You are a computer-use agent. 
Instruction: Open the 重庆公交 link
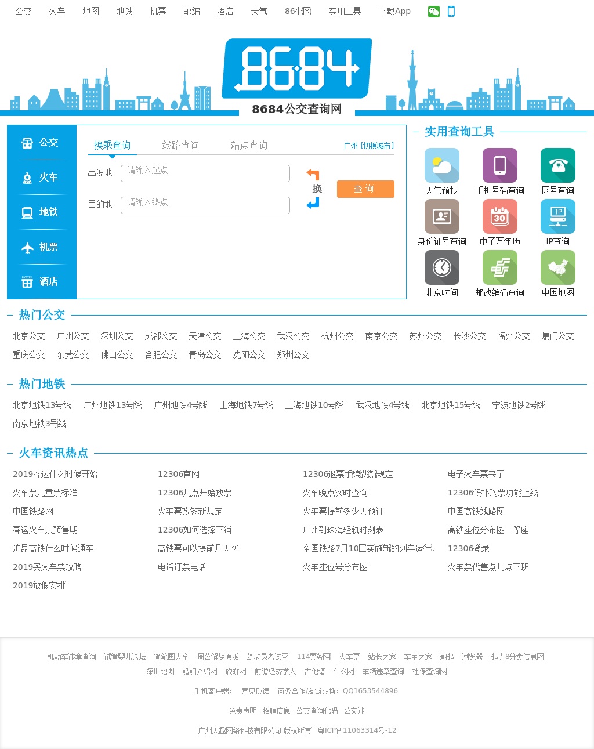tap(29, 354)
